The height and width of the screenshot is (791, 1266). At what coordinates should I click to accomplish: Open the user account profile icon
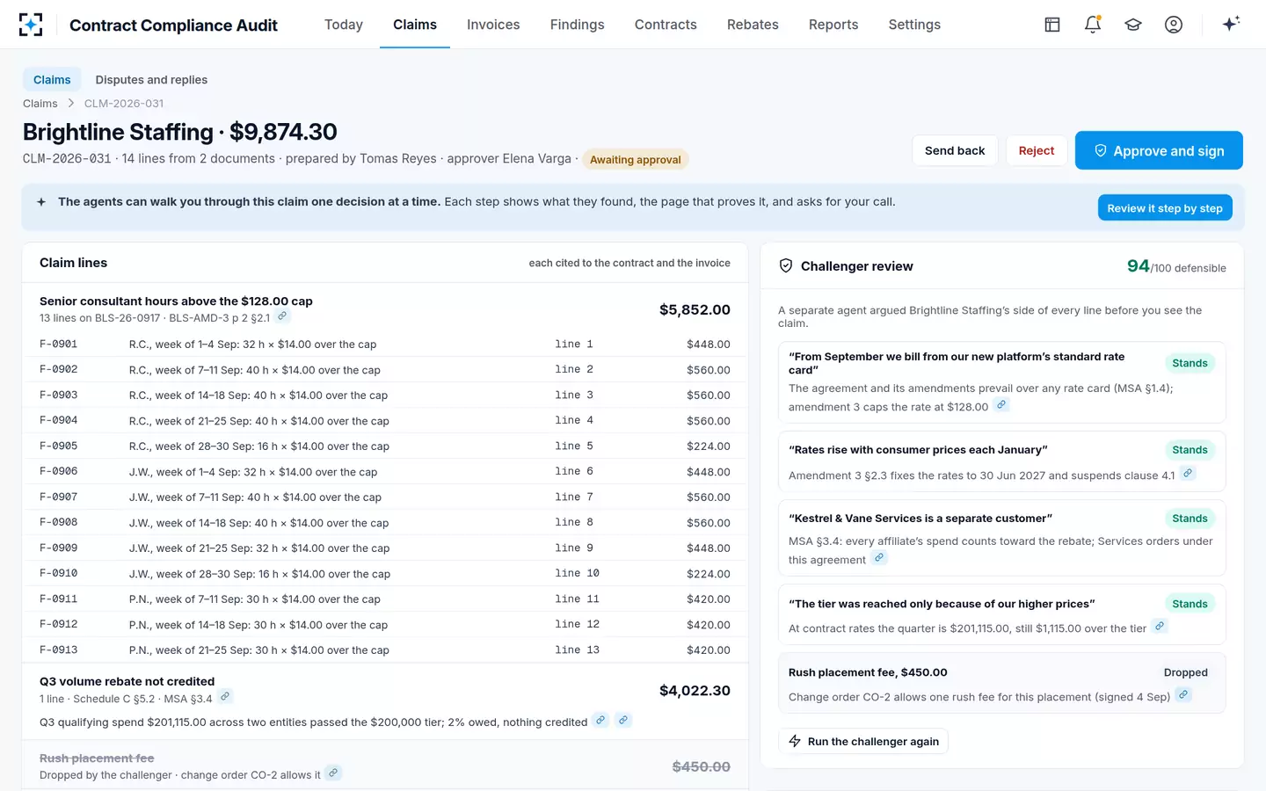[1174, 25]
